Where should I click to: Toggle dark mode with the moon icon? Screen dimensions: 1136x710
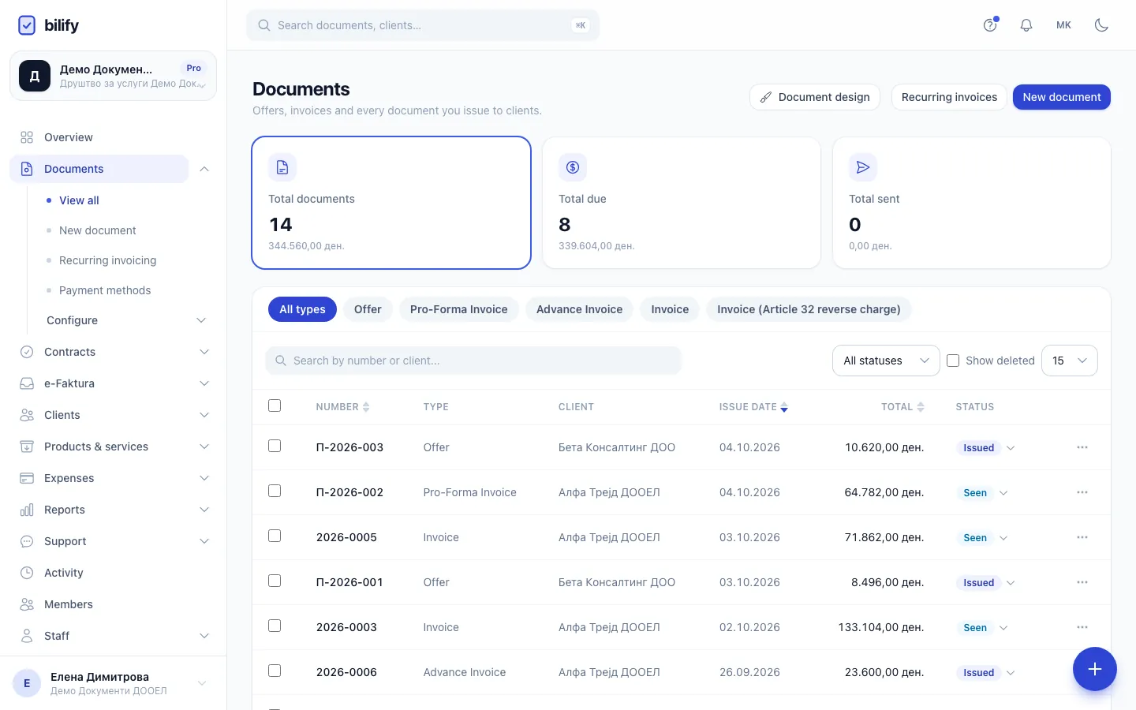coord(1102,25)
